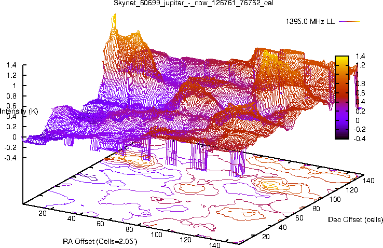
Task: Click the 1 tick on Intensity axis
Action: [x=15, y=86]
